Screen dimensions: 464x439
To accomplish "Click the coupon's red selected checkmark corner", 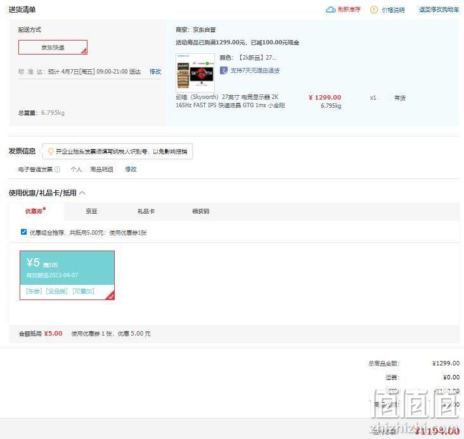I will (x=110, y=296).
